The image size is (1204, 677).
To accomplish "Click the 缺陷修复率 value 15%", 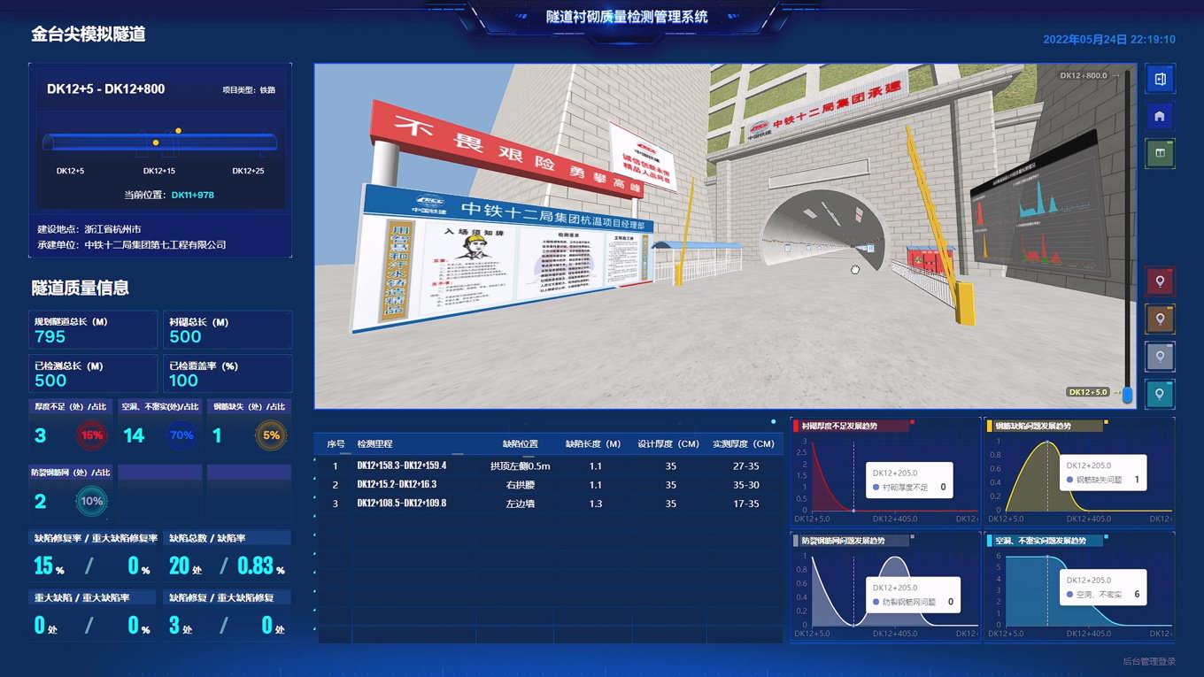I will [49, 565].
